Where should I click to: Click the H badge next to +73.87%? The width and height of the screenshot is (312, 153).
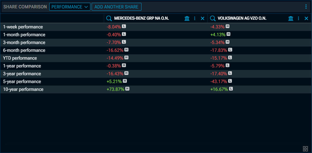click(127, 89)
